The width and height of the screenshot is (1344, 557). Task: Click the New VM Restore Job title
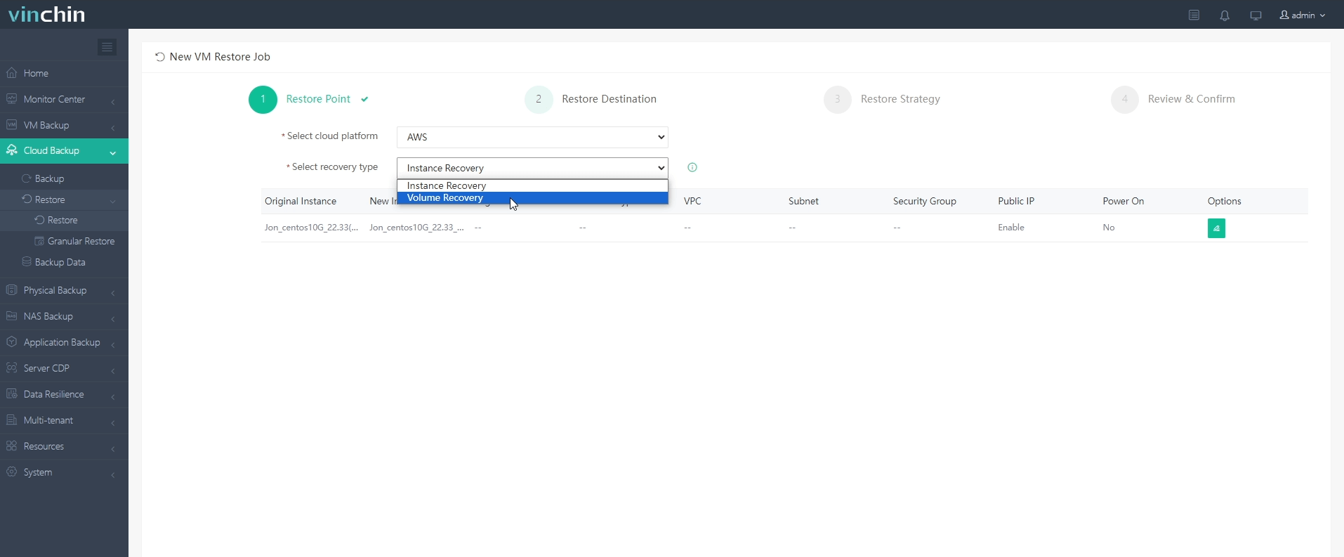(x=220, y=57)
